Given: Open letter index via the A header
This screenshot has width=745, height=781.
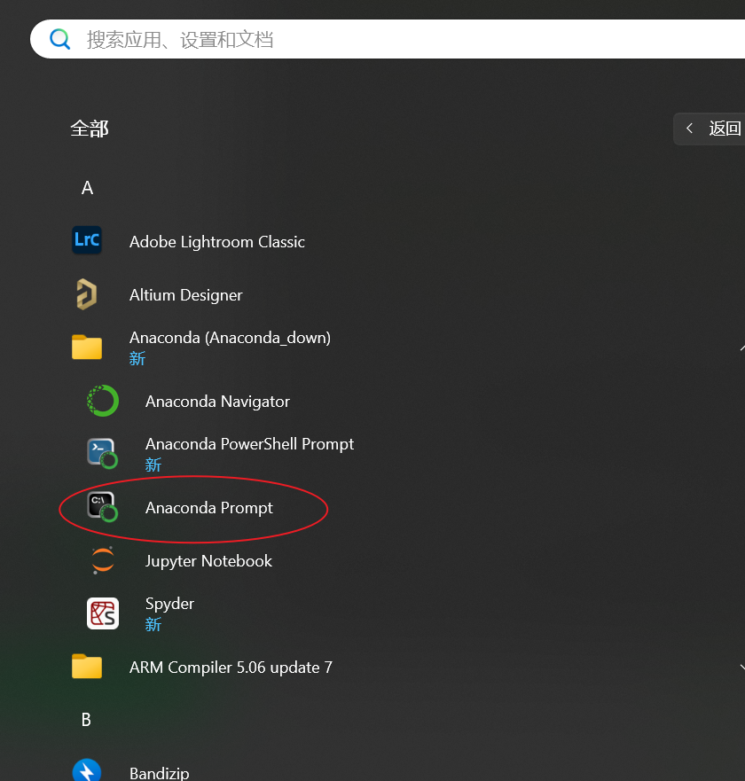Looking at the screenshot, I should tap(87, 188).
